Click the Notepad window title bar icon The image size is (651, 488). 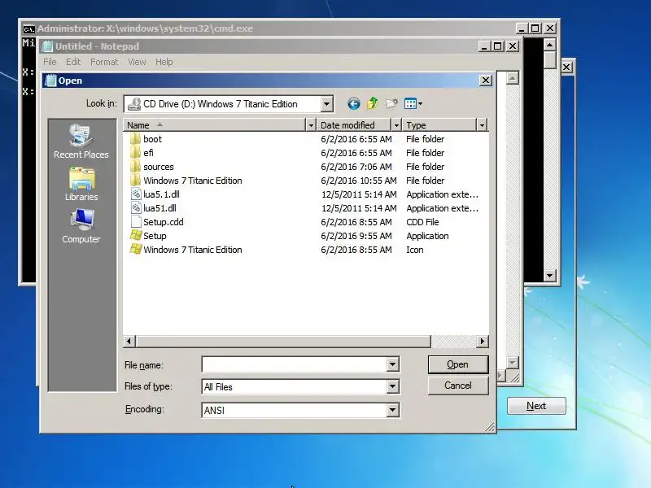point(48,46)
